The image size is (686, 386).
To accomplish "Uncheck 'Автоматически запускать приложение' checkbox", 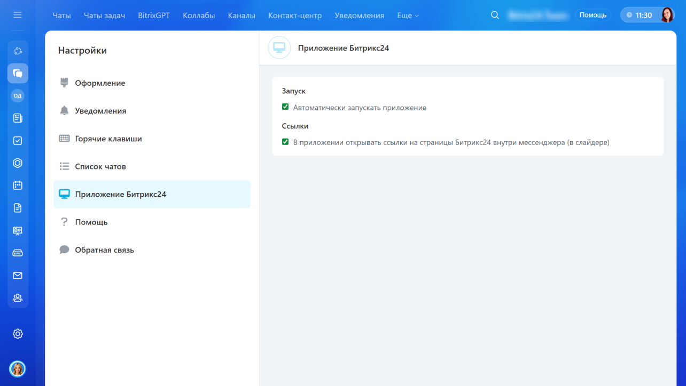I will (x=285, y=107).
